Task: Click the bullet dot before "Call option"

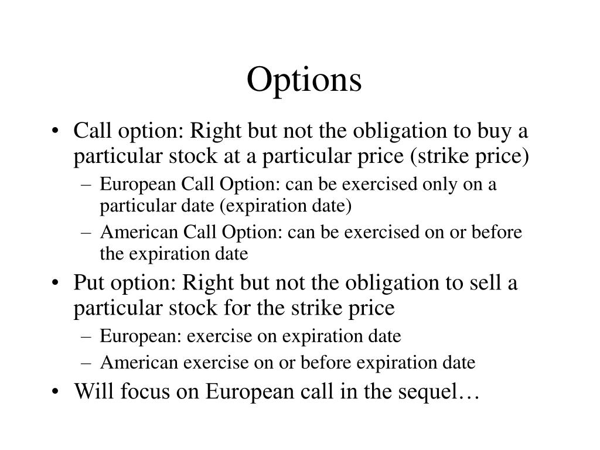Action: 55,132
